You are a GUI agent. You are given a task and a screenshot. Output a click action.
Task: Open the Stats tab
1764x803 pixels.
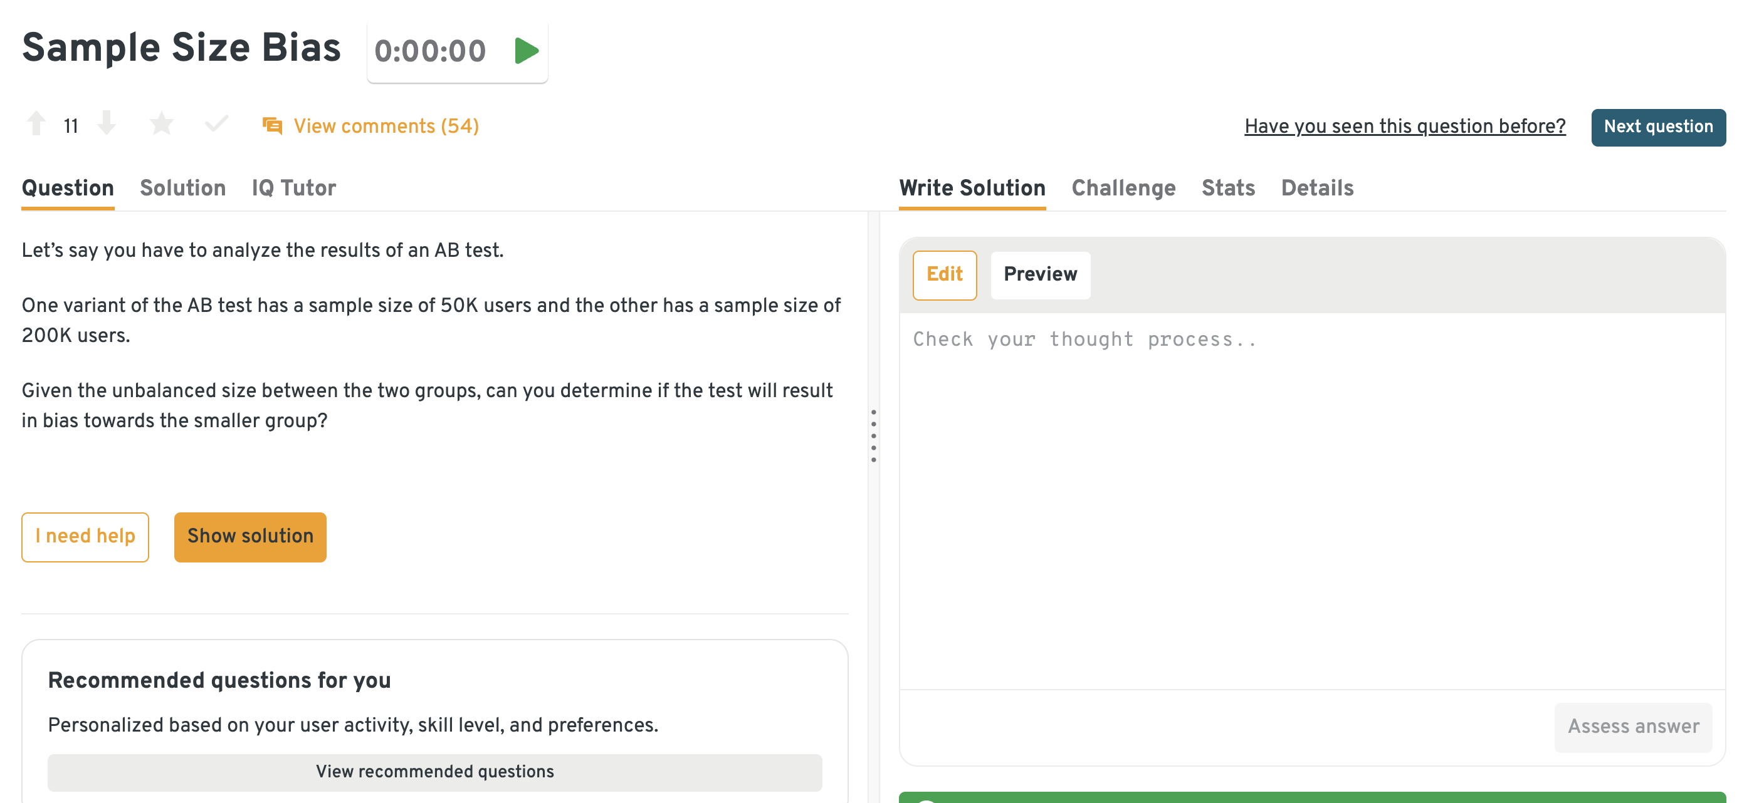click(x=1228, y=188)
